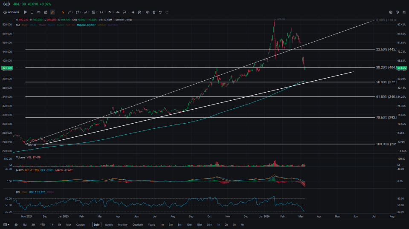Select the Aa text annotation tool
Viewport: 409px width, 229px height.
pyautogui.click(x=118, y=12)
